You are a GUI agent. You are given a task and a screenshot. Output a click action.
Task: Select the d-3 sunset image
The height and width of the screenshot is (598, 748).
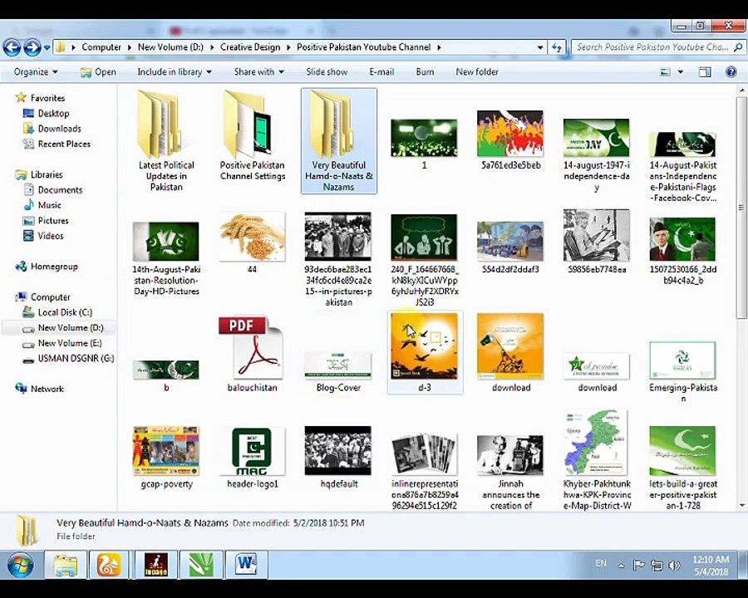coord(425,353)
